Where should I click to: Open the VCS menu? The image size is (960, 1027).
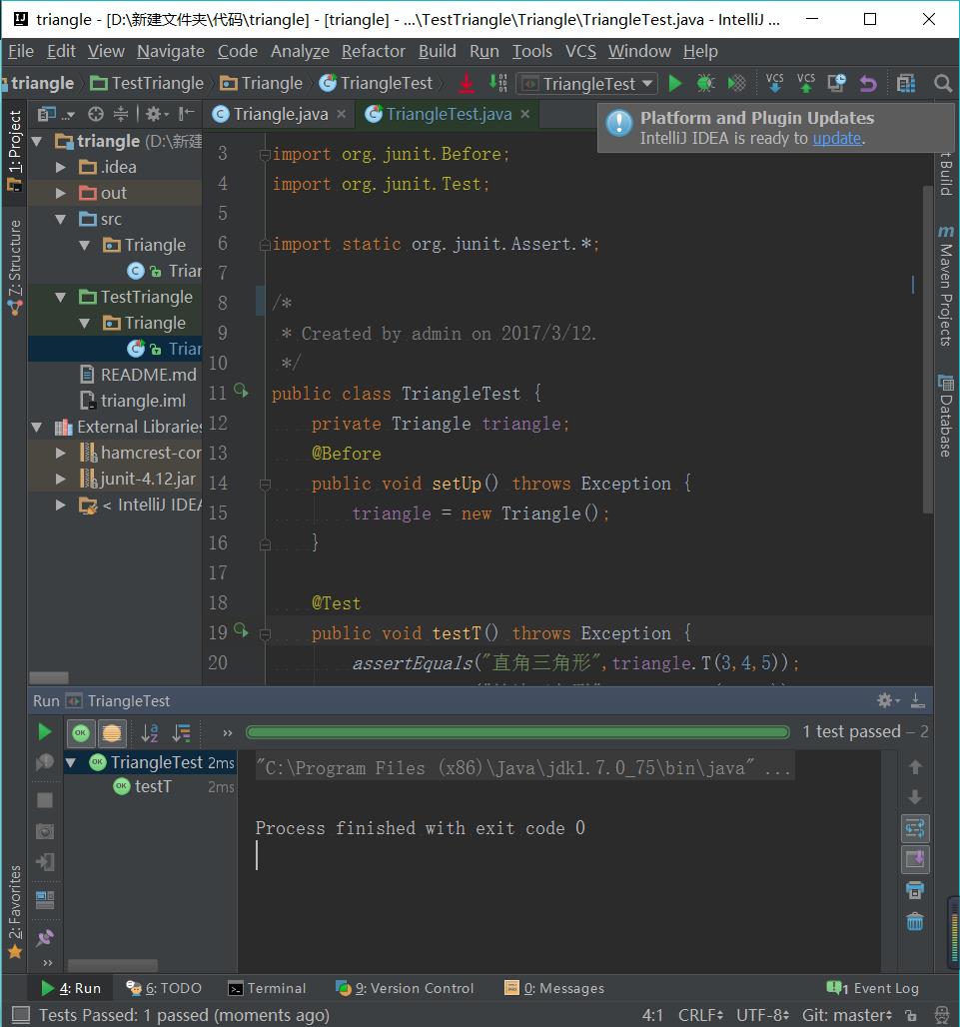[x=580, y=51]
